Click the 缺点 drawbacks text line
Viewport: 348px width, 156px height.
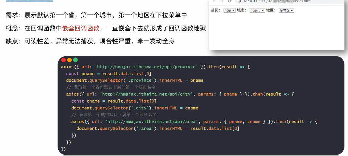pos(90,41)
